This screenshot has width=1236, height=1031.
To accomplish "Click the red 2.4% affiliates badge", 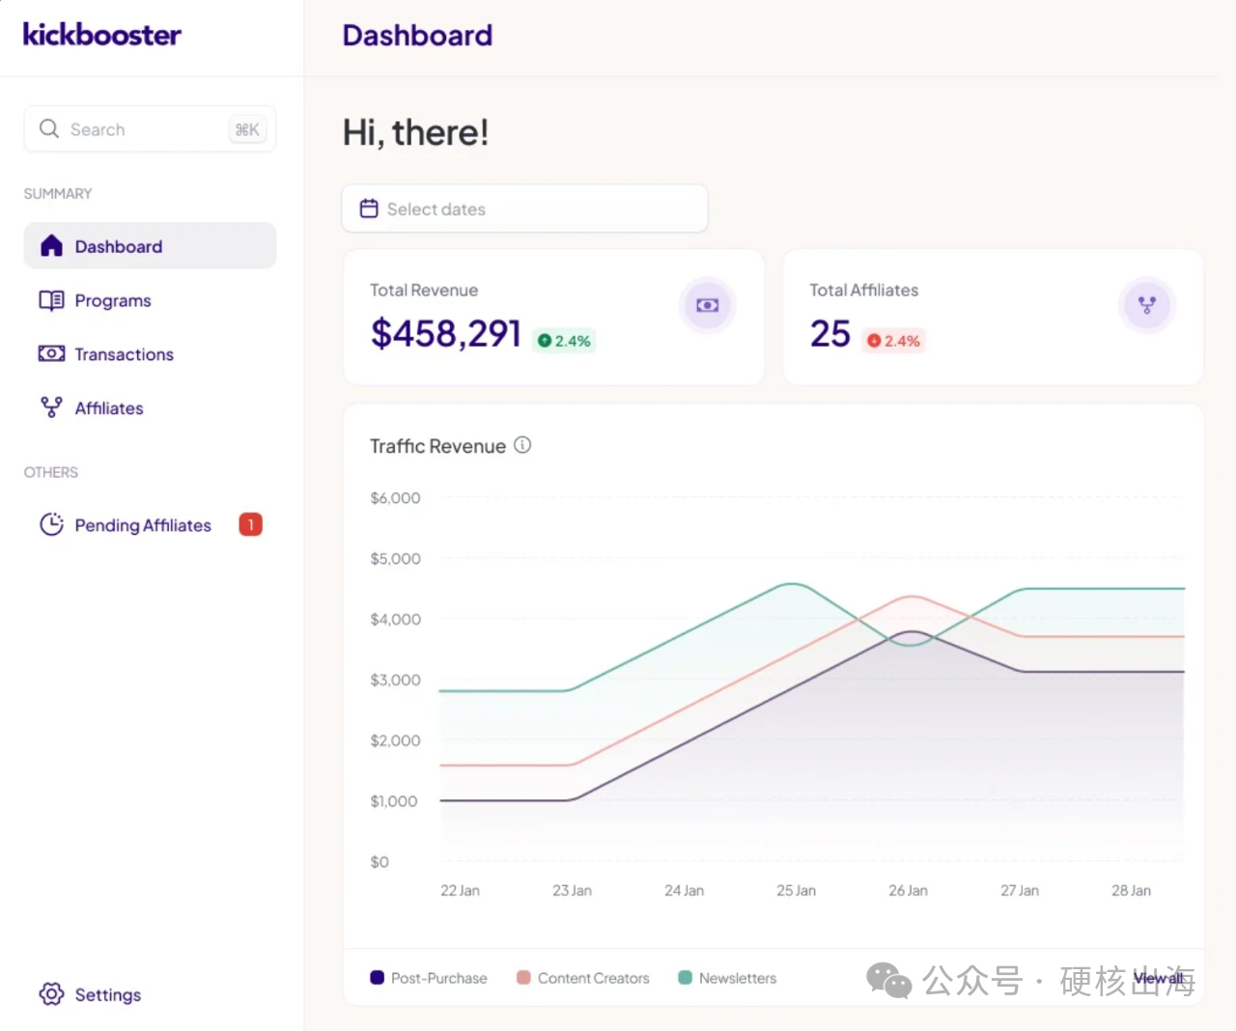I will [894, 341].
